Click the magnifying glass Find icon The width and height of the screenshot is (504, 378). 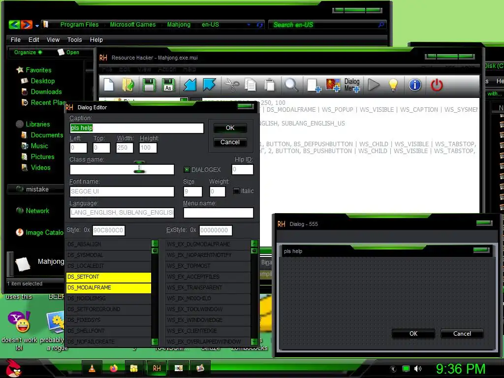(291, 85)
